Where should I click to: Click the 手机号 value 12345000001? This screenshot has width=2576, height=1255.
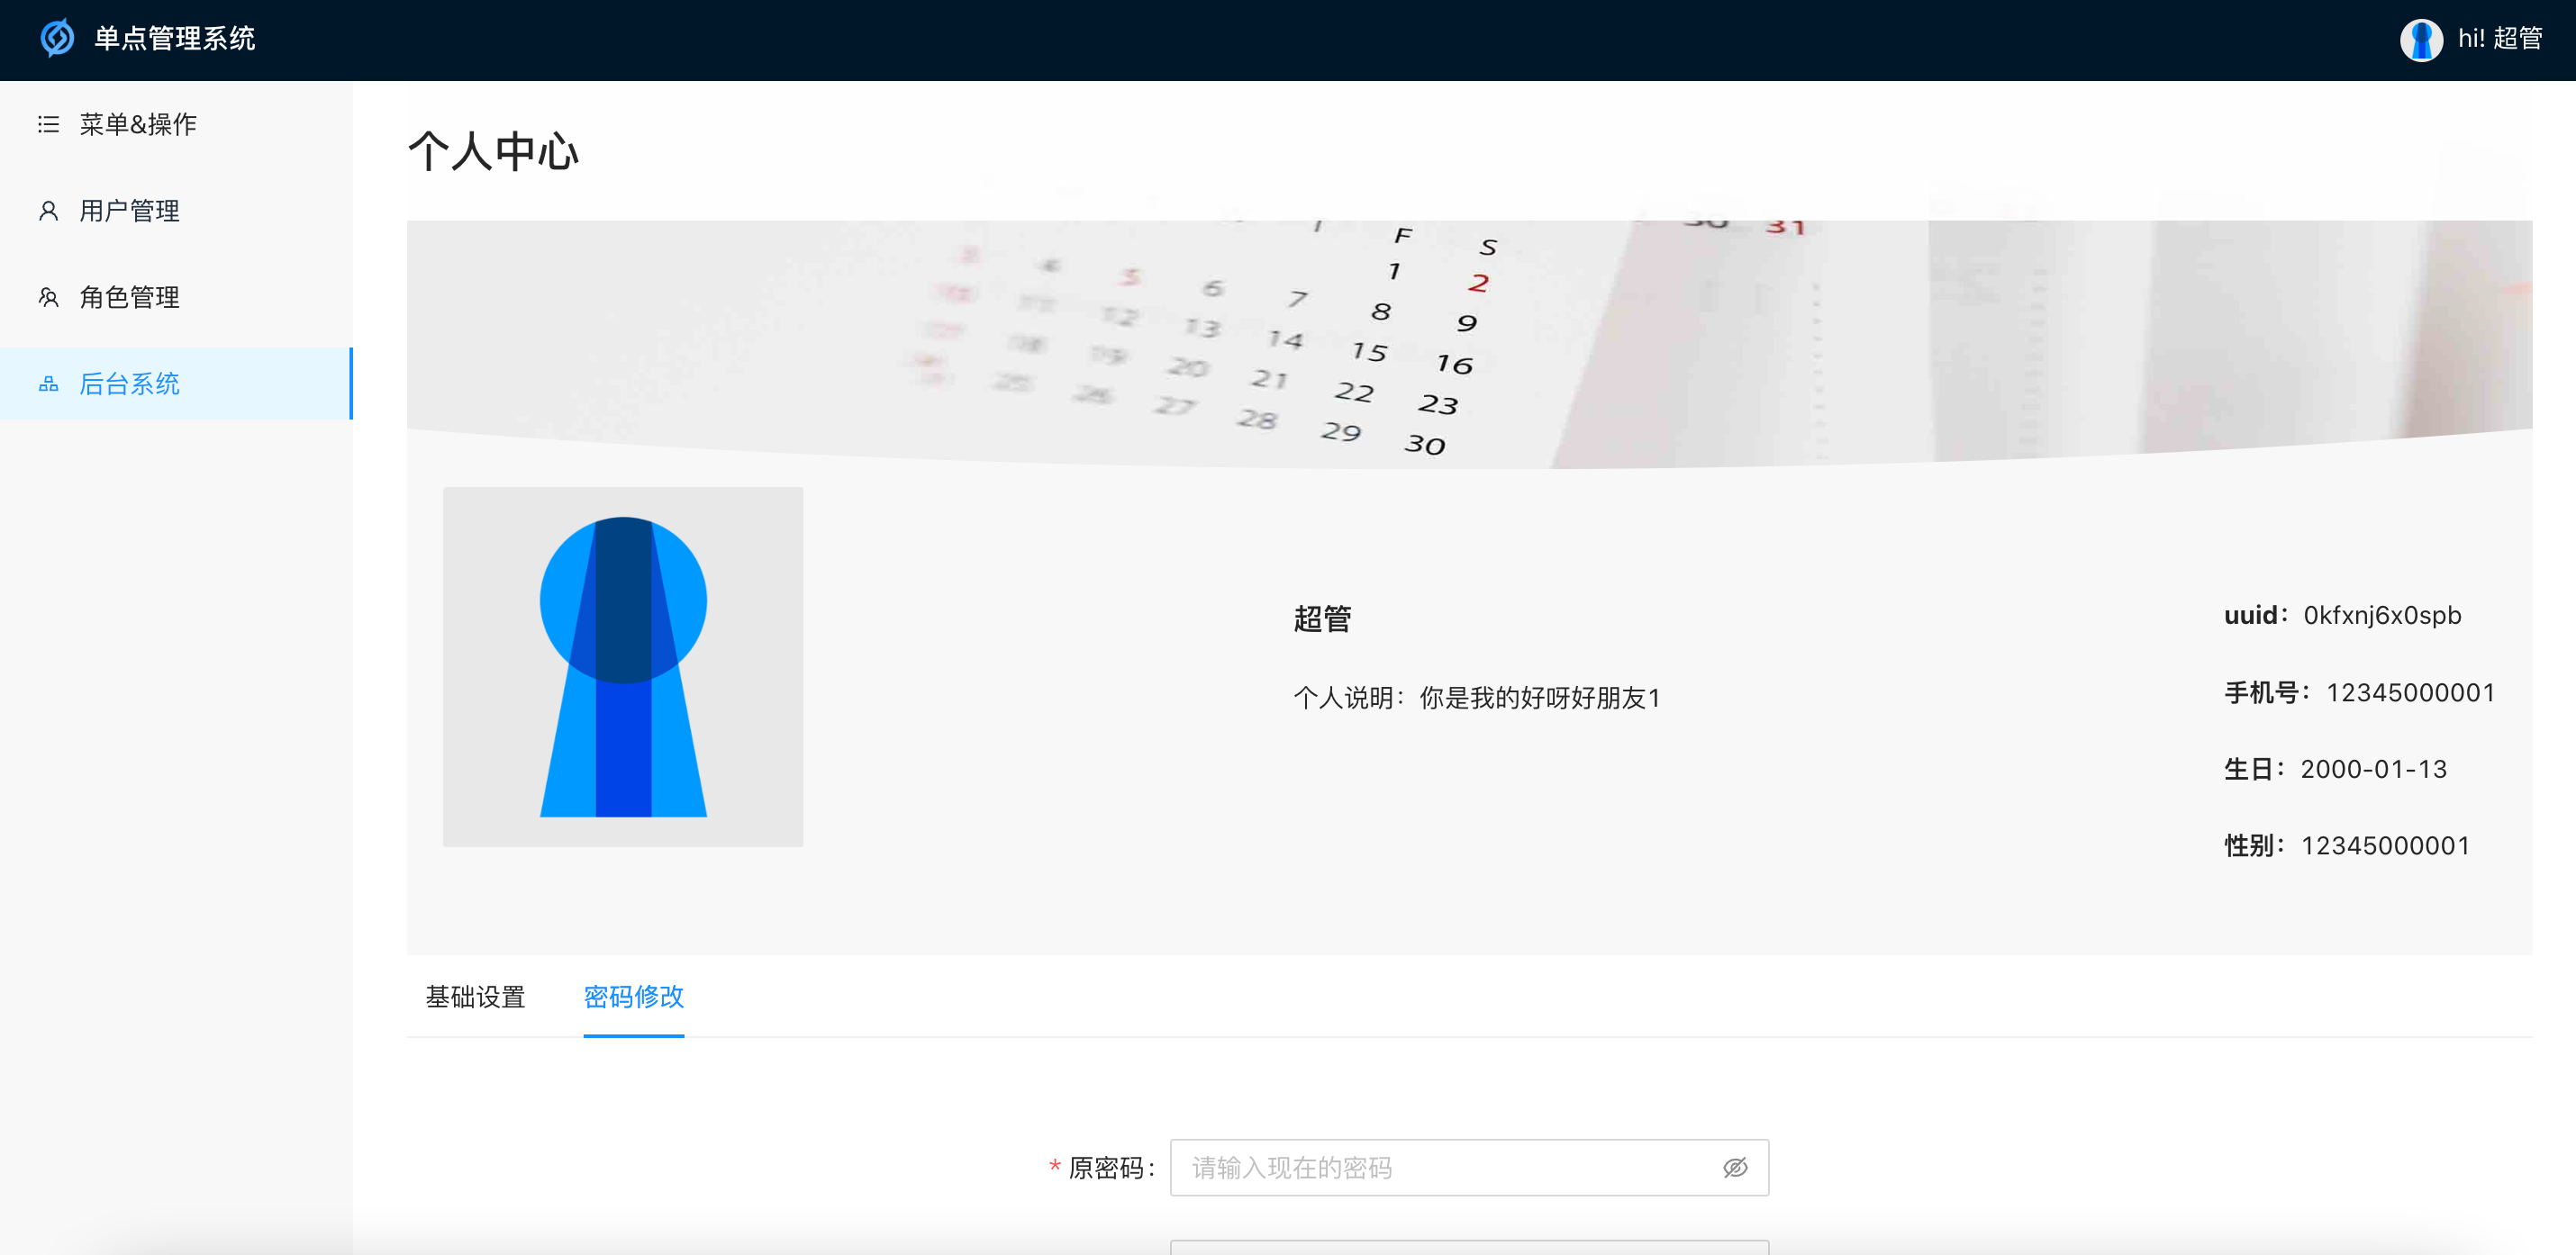(x=2410, y=691)
